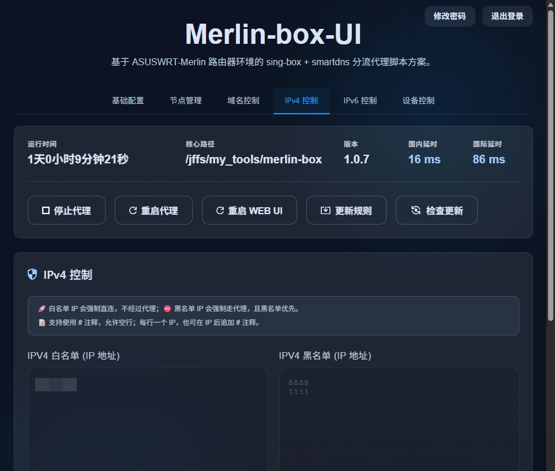Viewport: 555px width, 471px height.
Task: Click the page vertical scrollbar
Action: [x=550, y=166]
